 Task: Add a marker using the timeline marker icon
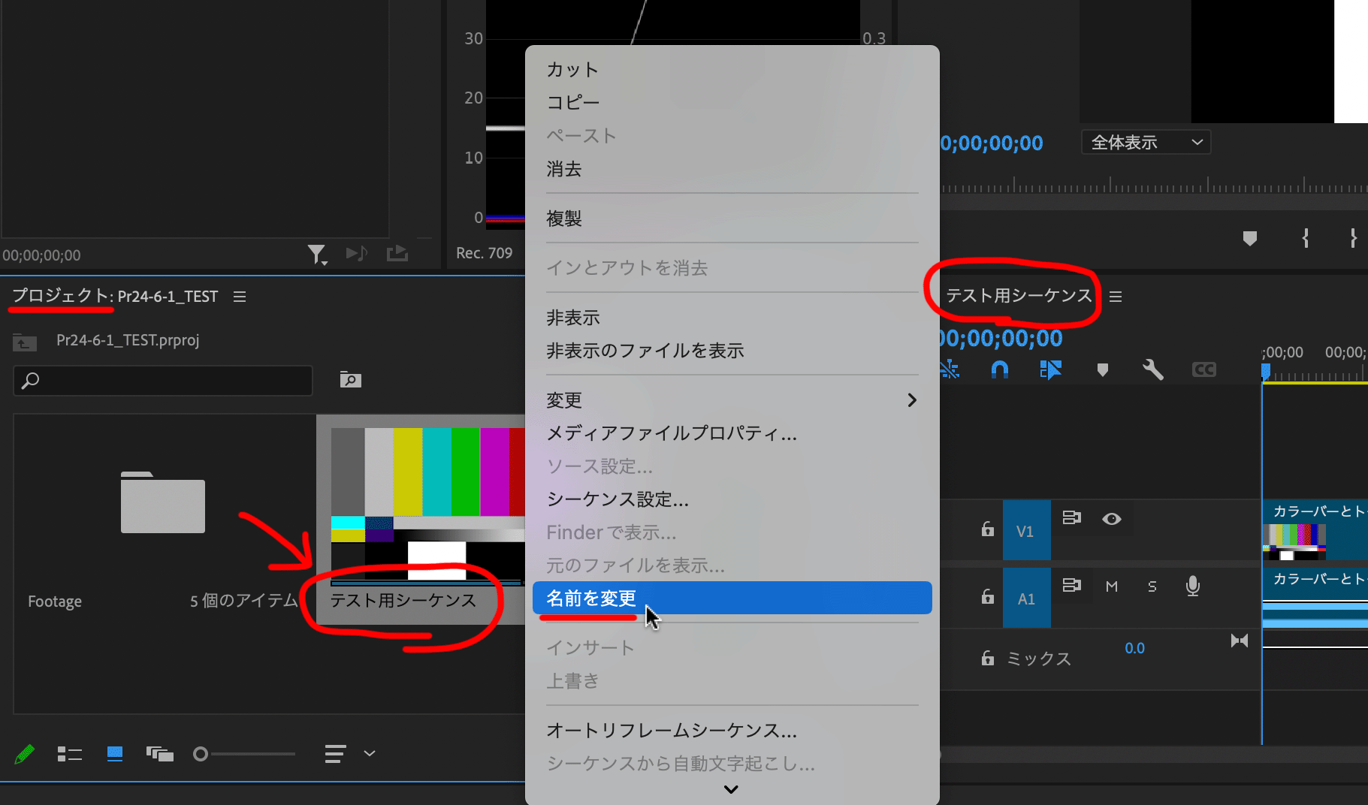click(x=1103, y=369)
